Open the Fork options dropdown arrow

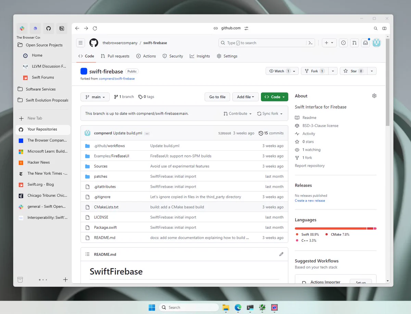tap(333, 71)
